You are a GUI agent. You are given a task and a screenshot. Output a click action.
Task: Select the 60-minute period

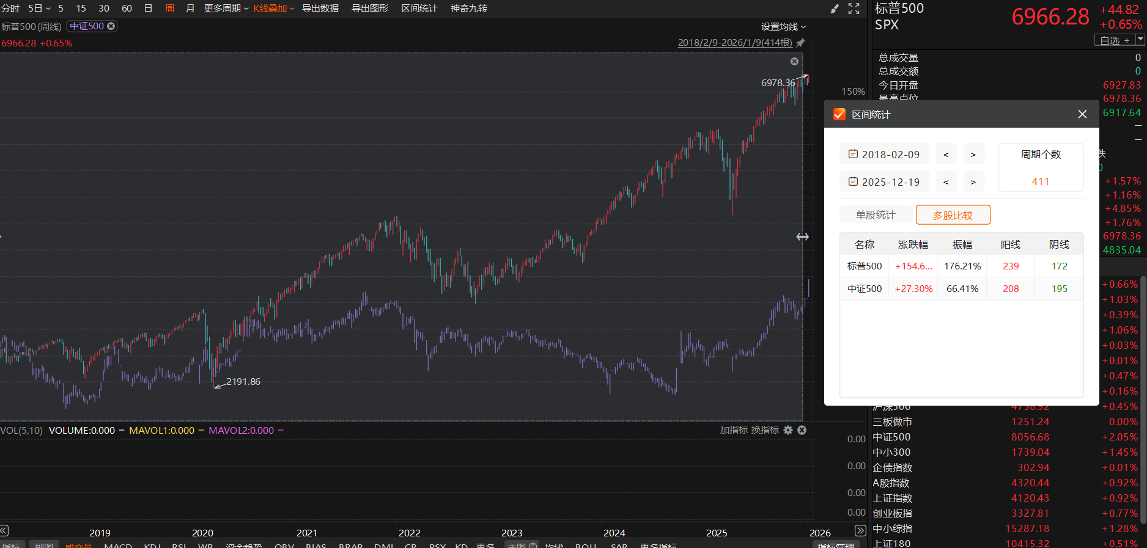click(x=127, y=9)
